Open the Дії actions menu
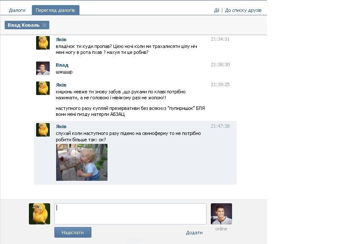357x244 pixels. (x=216, y=10)
